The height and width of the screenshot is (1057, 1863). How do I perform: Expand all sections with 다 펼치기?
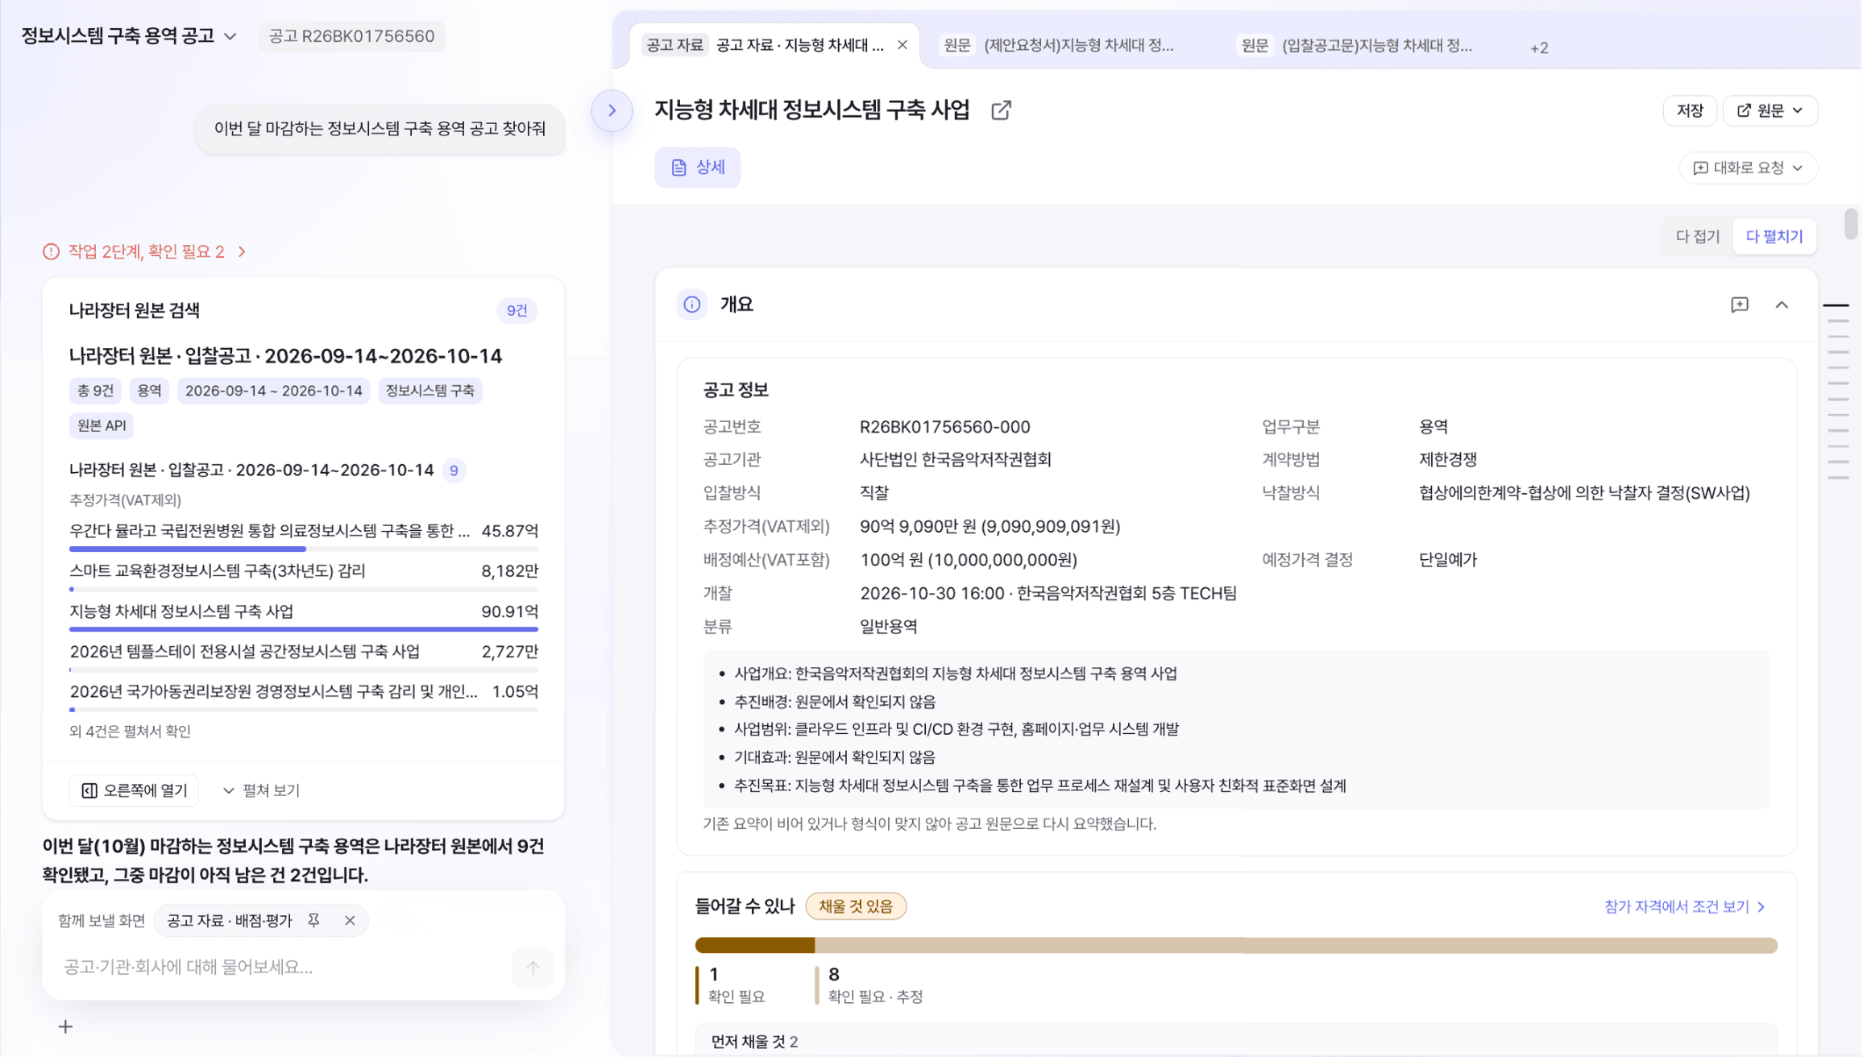pyautogui.click(x=1774, y=236)
